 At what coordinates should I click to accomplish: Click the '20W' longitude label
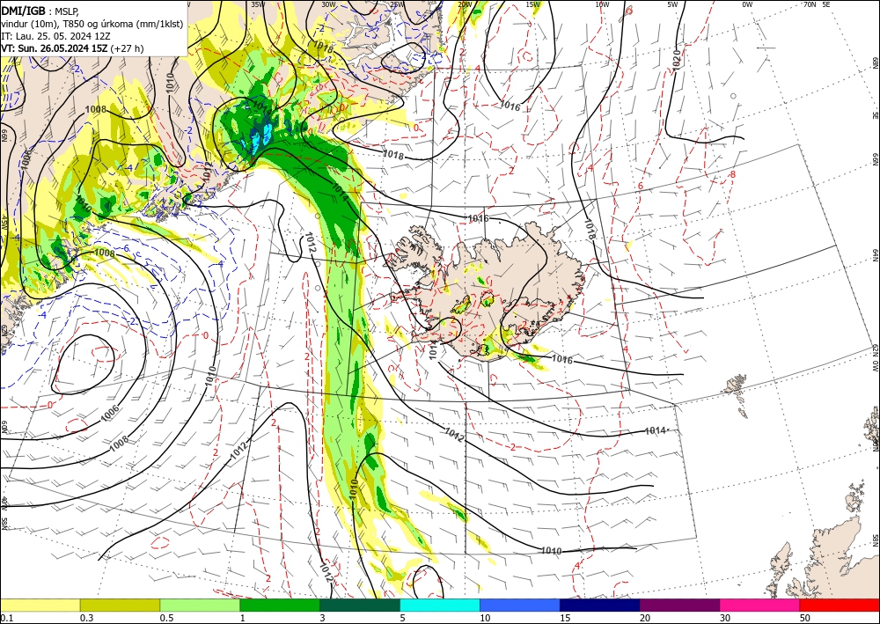[x=464, y=4]
